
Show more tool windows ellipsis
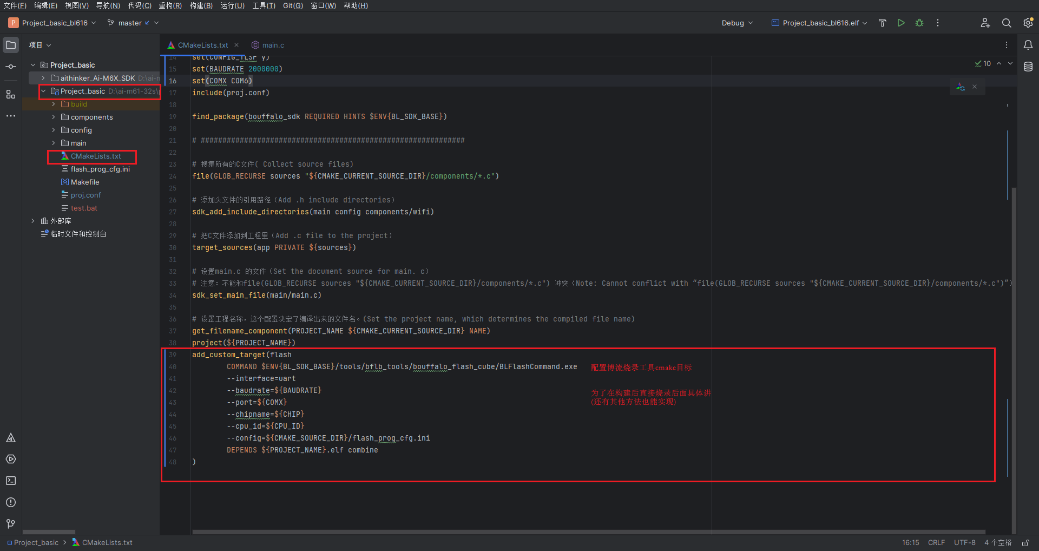pyautogui.click(x=11, y=116)
